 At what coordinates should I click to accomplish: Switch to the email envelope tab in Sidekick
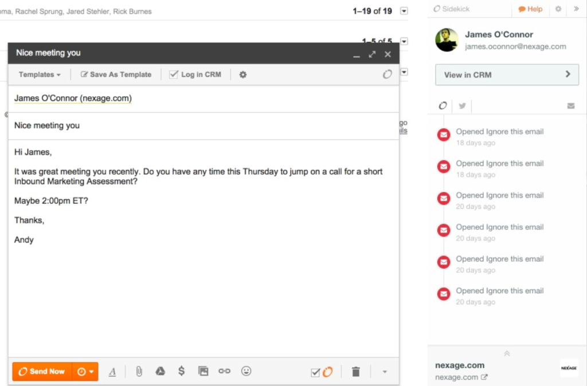tap(571, 106)
